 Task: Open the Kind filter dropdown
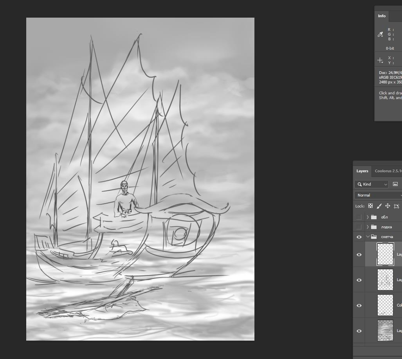click(x=371, y=184)
